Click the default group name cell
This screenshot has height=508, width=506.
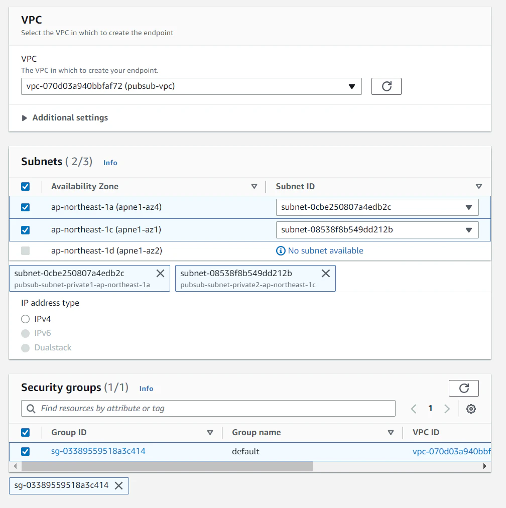coord(245,452)
